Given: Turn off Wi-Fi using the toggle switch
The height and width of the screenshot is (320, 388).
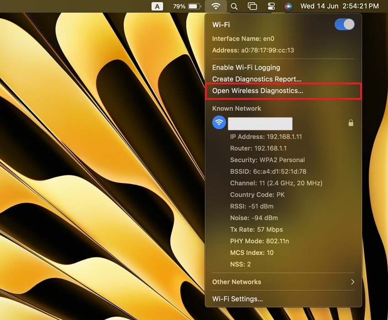Looking at the screenshot, I should pos(344,25).
